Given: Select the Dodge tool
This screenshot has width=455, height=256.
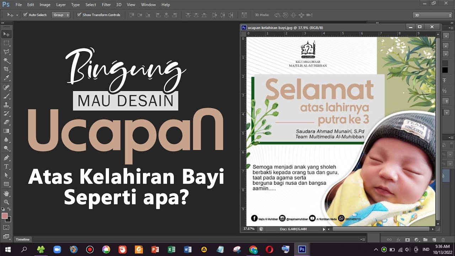Looking at the screenshot, I should click(x=6, y=148).
